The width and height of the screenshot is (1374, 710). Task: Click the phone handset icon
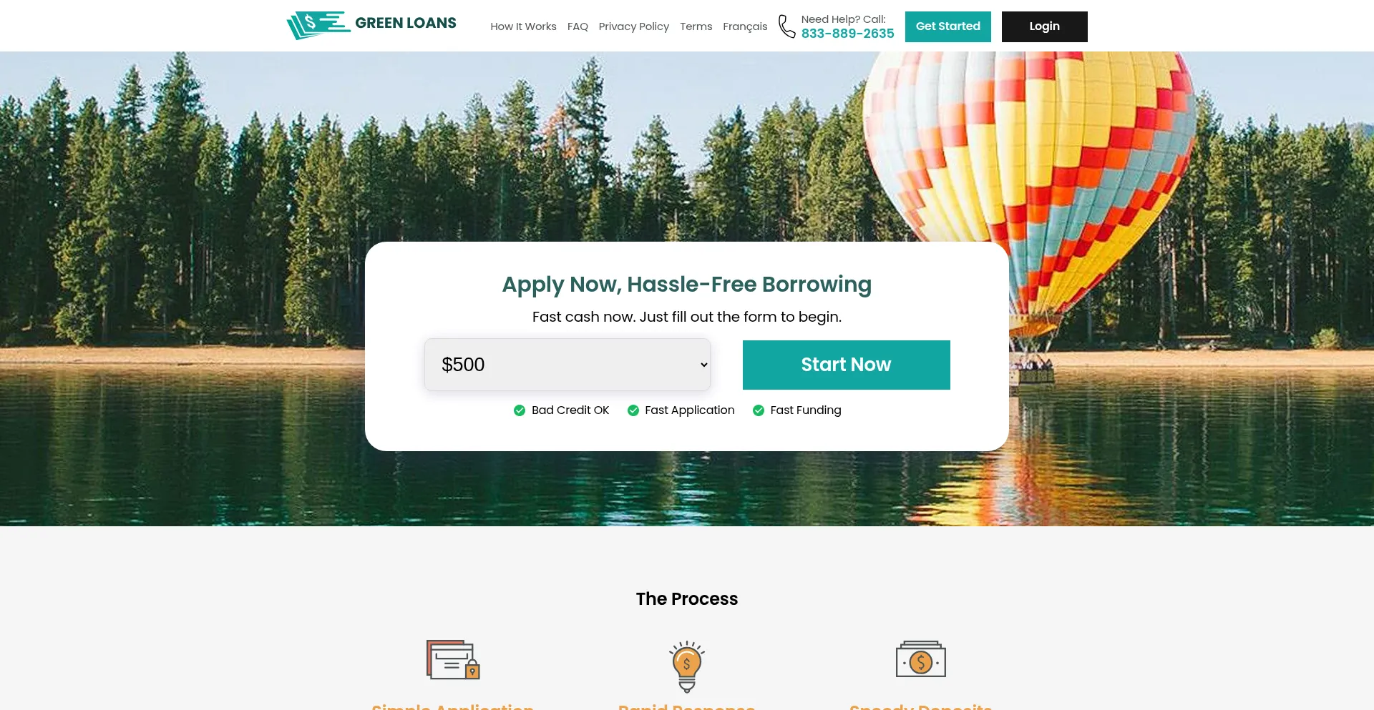(x=786, y=26)
